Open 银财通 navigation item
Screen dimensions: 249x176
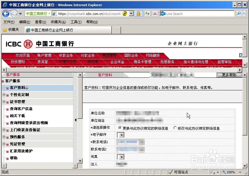tap(93, 62)
